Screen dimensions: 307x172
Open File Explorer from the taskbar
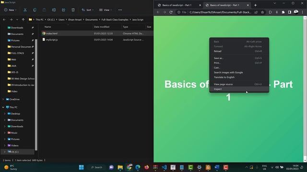[120, 167]
